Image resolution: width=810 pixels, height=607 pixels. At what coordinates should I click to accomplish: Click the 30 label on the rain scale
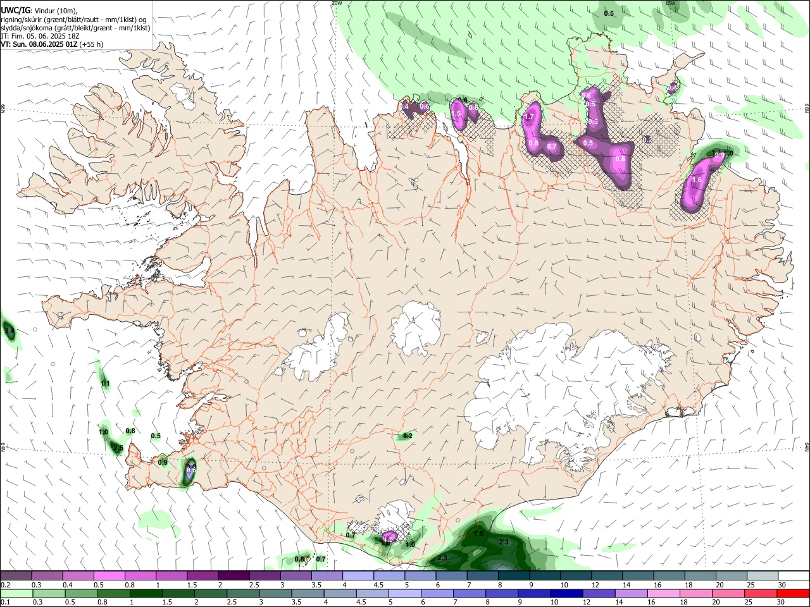tap(780, 602)
